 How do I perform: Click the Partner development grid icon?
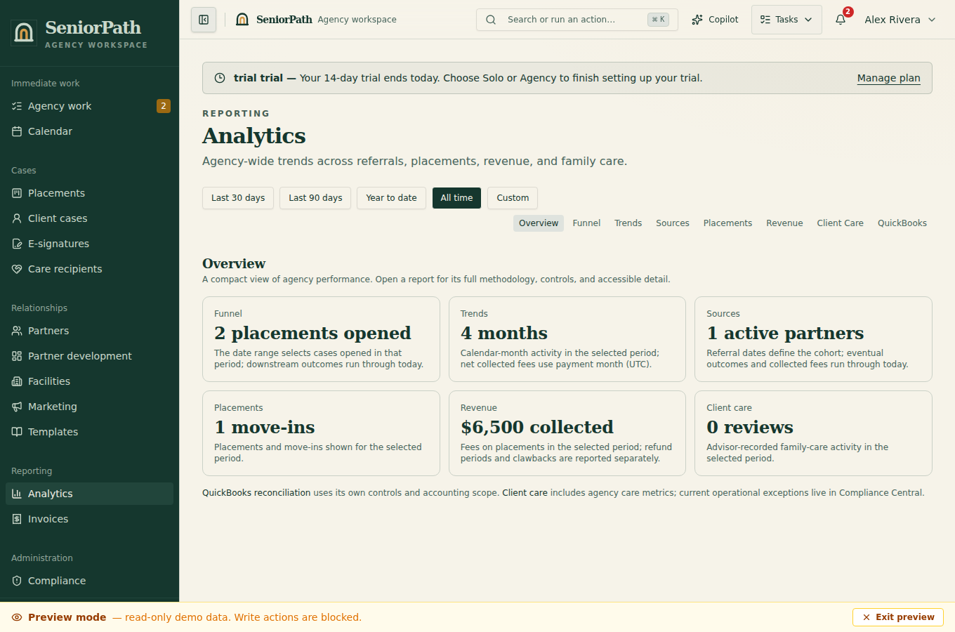[x=17, y=356]
